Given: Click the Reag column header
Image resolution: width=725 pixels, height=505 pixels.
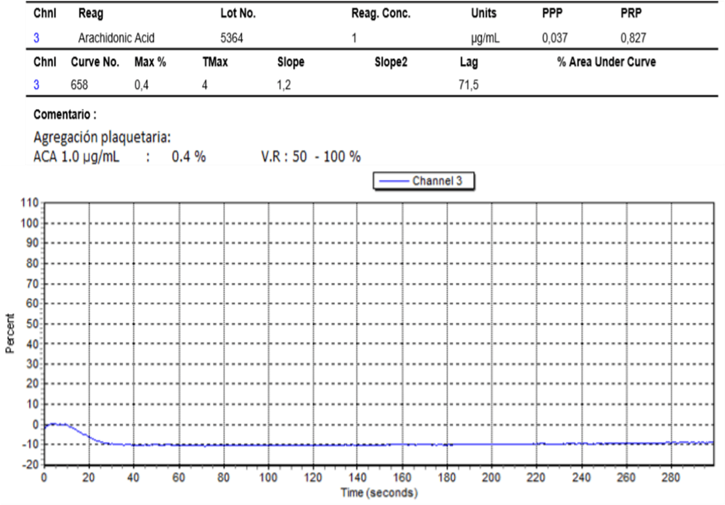Looking at the screenshot, I should 91,14.
